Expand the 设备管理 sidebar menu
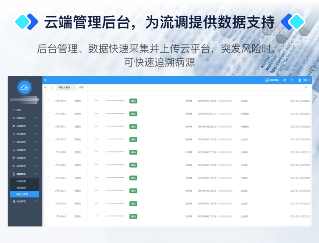Image resolution: width=319 pixels, height=243 pixels. pos(25,126)
